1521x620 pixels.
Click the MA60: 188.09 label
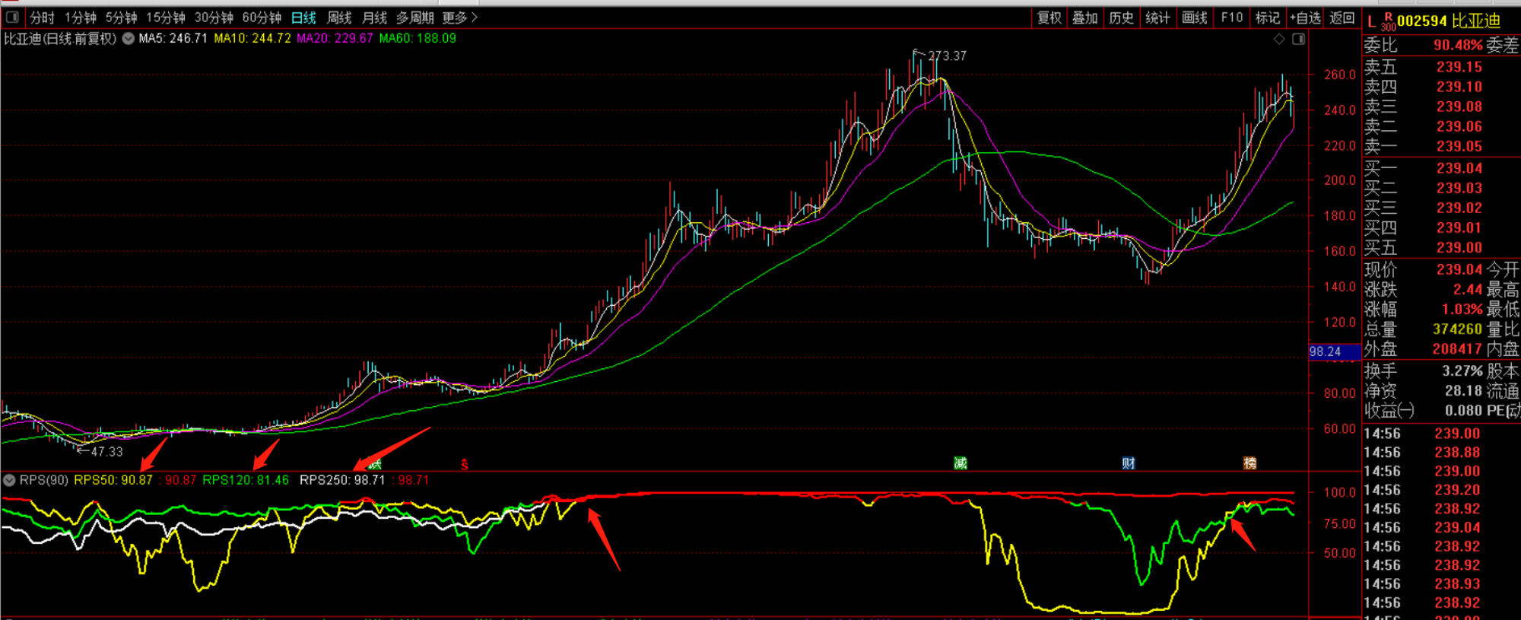[x=418, y=38]
